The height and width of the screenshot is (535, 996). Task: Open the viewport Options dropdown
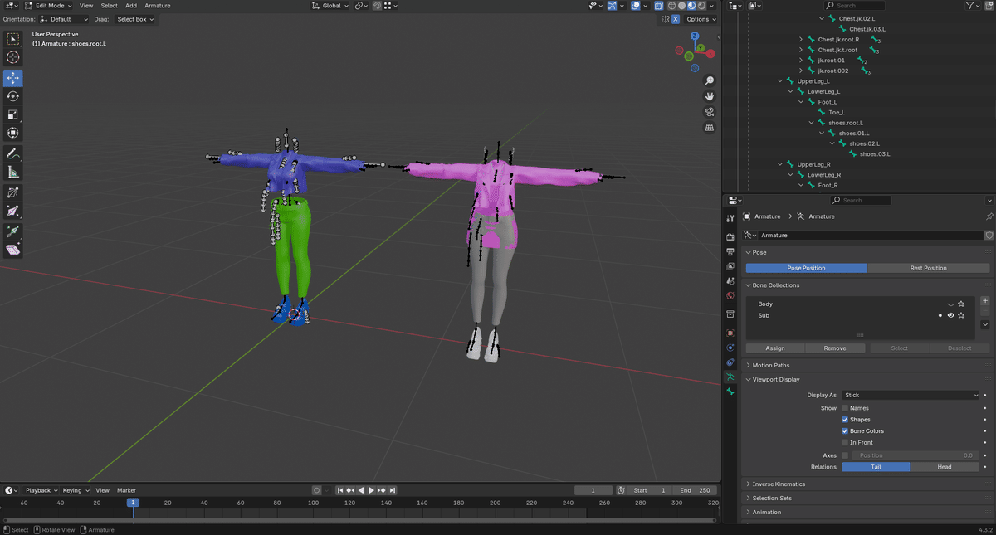(x=701, y=19)
